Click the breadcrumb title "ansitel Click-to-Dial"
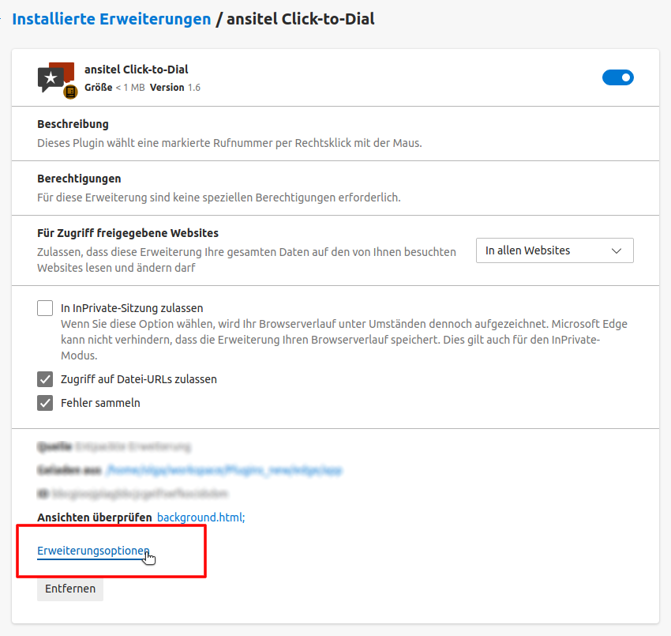Image resolution: width=671 pixels, height=636 pixels. (x=300, y=19)
